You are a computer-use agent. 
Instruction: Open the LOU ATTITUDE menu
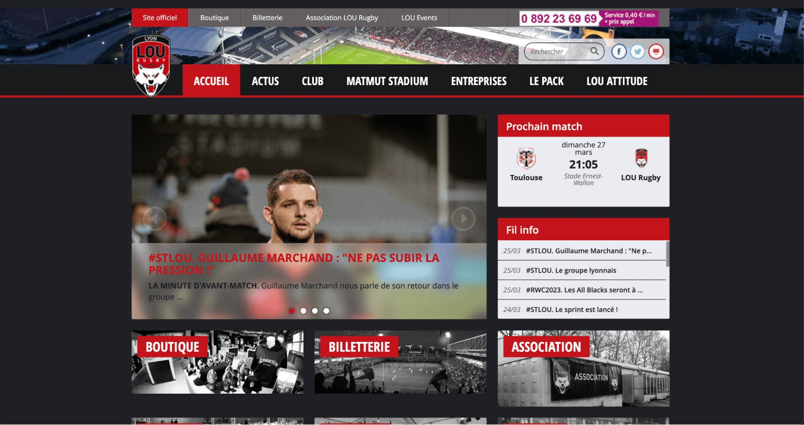(617, 81)
